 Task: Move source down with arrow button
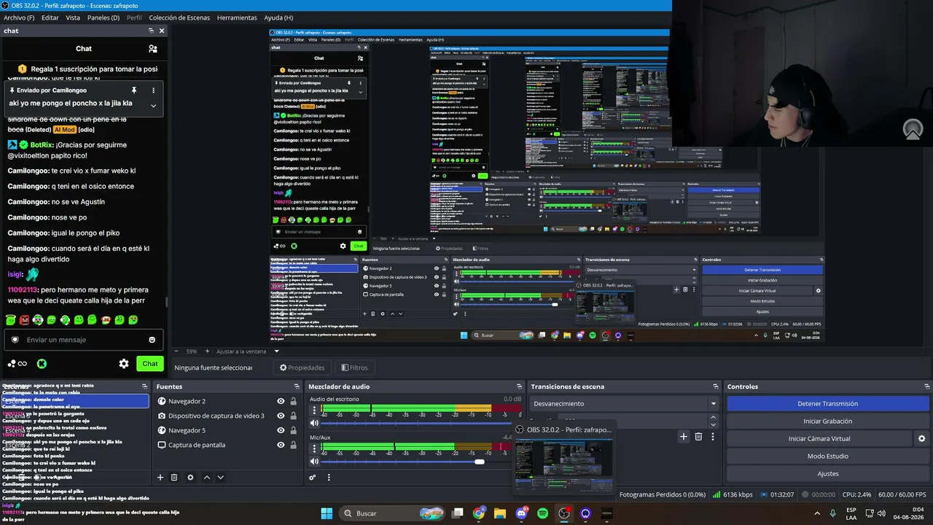pyautogui.click(x=220, y=478)
